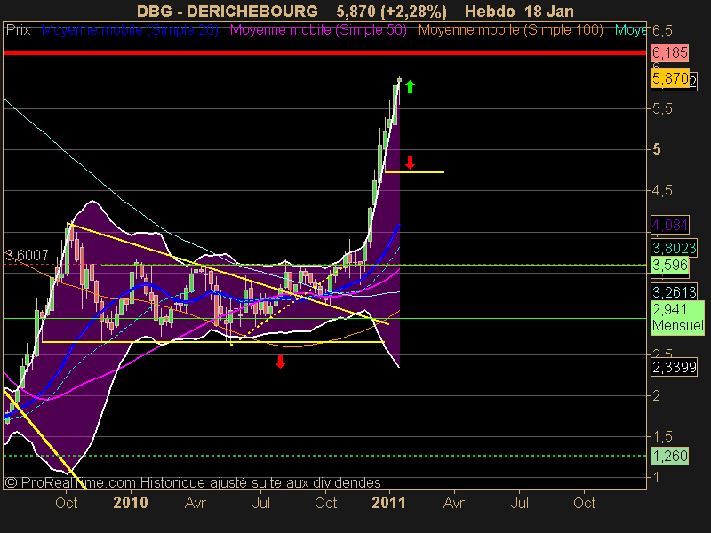Click the purple 4,084 price tag
This screenshot has width=711, height=533.
[670, 225]
